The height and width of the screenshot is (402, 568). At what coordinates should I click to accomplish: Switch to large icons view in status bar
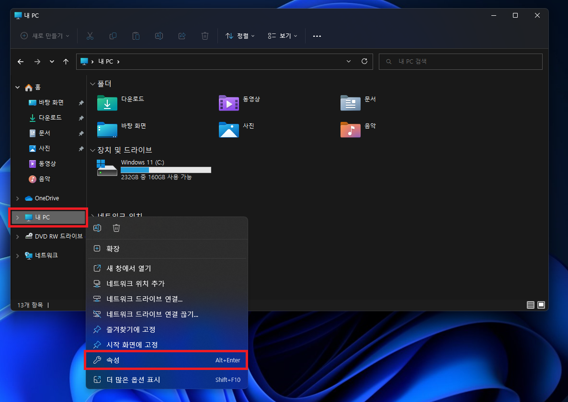pyautogui.click(x=541, y=305)
